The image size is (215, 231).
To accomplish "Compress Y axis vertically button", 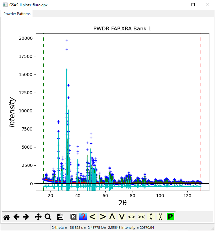I will point(160,217).
